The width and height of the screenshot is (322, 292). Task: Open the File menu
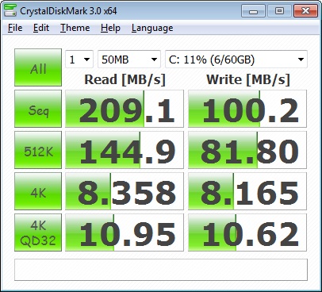click(x=15, y=28)
